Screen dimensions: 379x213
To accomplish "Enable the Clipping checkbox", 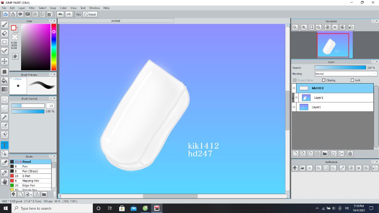I will pos(323,80).
